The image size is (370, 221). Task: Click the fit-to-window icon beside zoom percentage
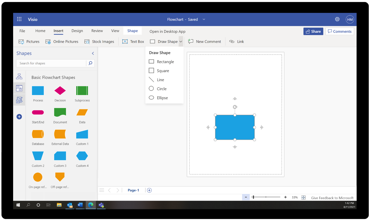(303, 197)
